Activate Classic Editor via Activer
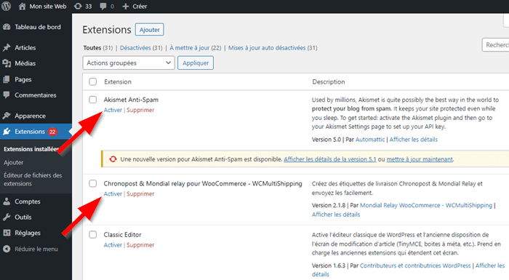The width and height of the screenshot is (509, 280). [113, 245]
